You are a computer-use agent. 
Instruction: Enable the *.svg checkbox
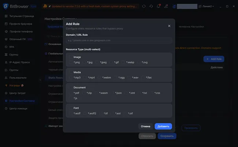[x=139, y=62]
